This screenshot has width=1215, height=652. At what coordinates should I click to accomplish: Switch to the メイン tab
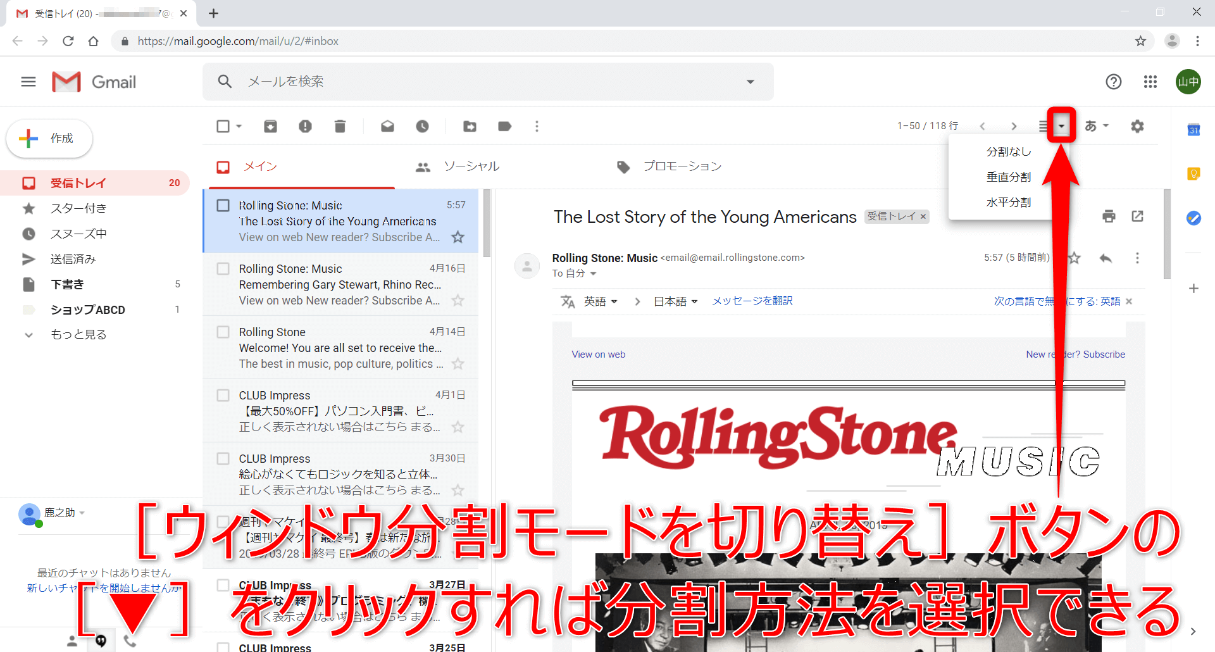tap(301, 166)
